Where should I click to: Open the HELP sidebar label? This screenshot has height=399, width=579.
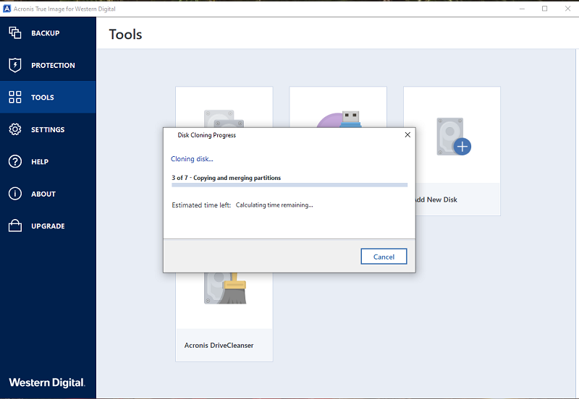point(40,161)
